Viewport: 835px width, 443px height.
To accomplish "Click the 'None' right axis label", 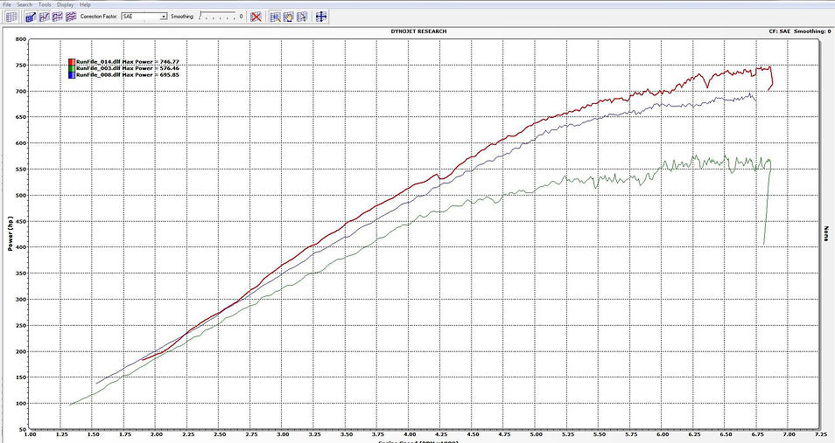I will [826, 233].
